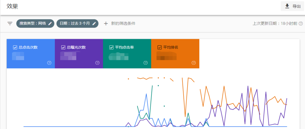Image resolution: width=305 pixels, height=129 pixels.
Task: Click the 总曝光次数 label text
Action: [x=76, y=47]
